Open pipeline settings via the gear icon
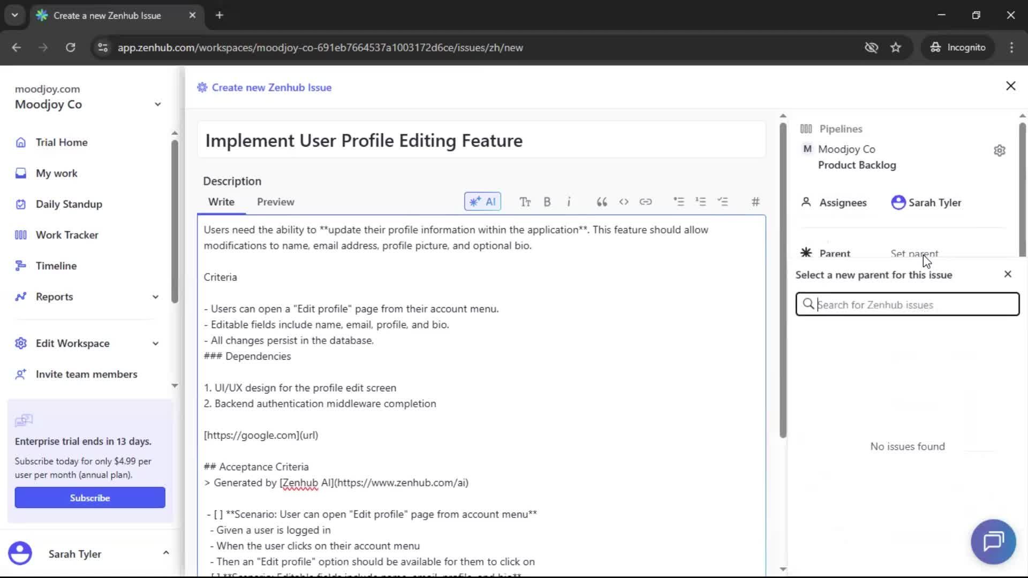1028x578 pixels. (1000, 150)
